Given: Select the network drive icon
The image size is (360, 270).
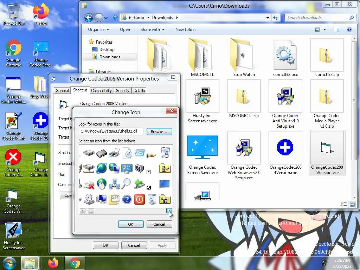Looking at the screenshot, I should [89, 168].
